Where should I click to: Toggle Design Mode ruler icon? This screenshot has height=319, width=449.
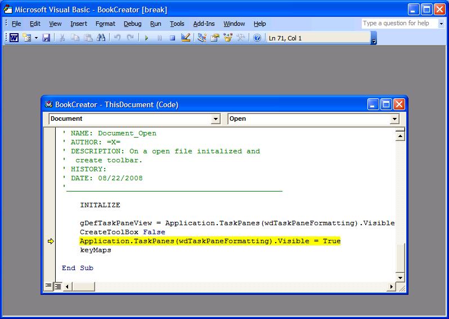tap(186, 38)
